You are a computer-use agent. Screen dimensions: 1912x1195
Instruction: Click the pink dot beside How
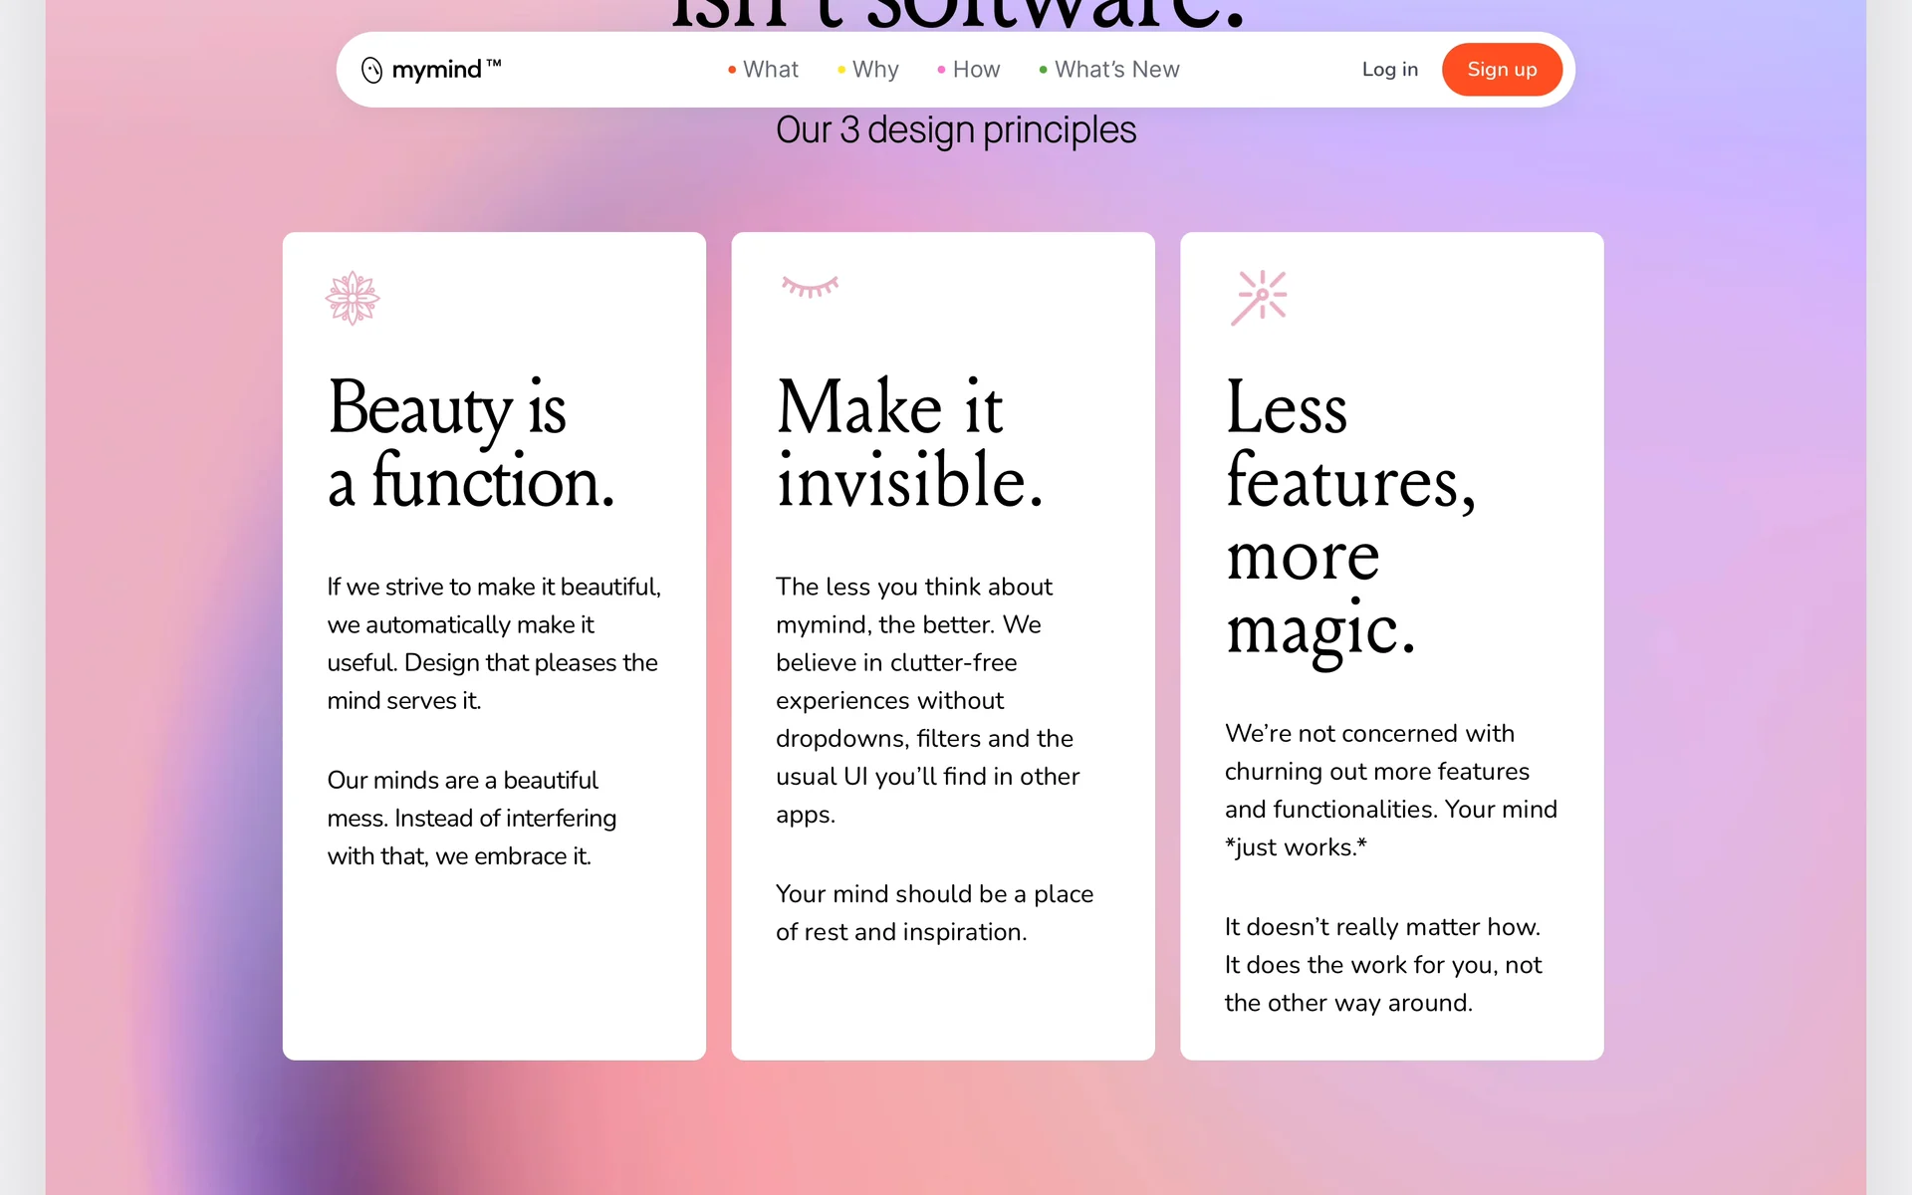click(941, 70)
